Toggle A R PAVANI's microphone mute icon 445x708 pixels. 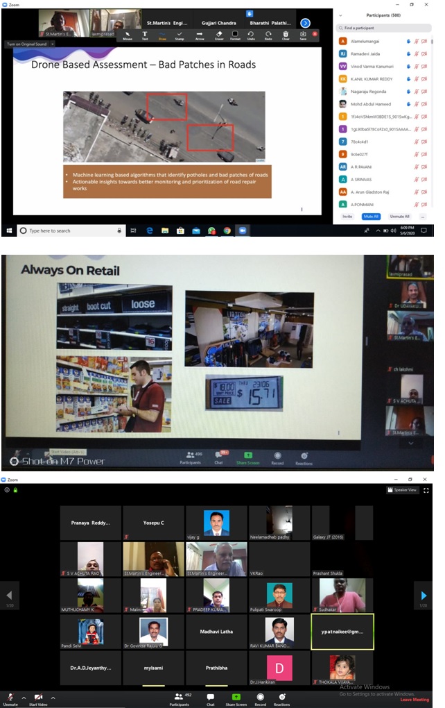416,167
